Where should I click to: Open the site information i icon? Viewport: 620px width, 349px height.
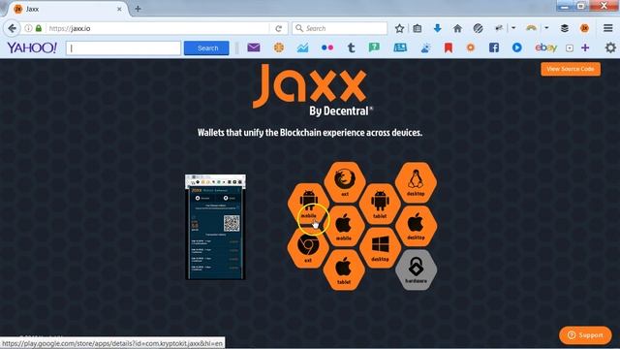pyautogui.click(x=28, y=28)
